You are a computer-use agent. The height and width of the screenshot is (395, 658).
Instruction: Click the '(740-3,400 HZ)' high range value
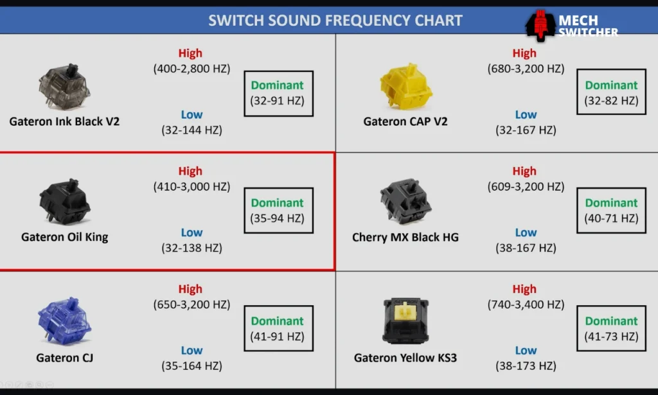click(x=526, y=304)
